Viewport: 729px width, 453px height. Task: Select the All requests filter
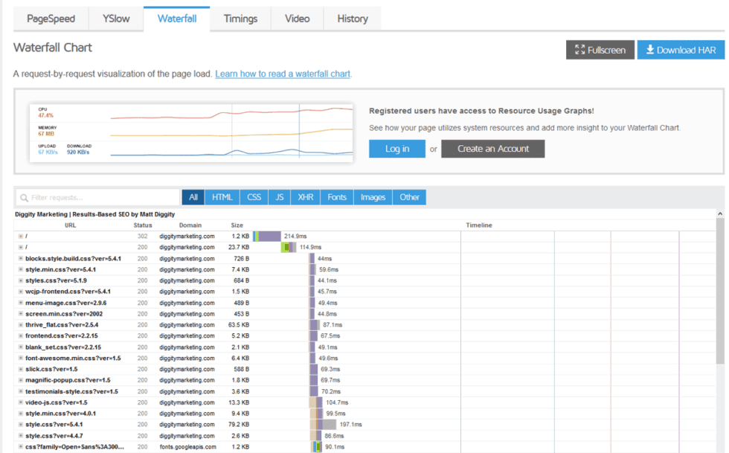point(193,196)
